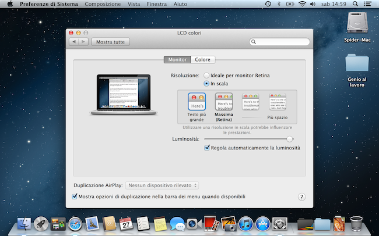Open System Preferences gear in Dock
Viewport: 379px width, 236px height.
point(280,224)
